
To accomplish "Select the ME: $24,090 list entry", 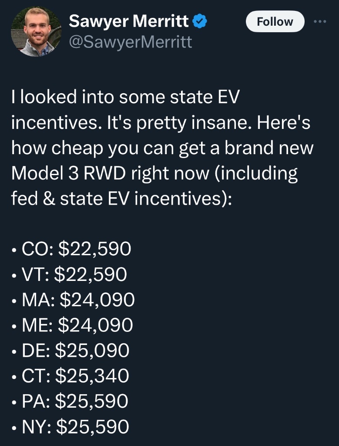I will pos(72,325).
